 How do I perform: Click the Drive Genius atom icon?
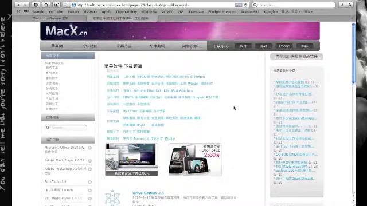(112, 197)
